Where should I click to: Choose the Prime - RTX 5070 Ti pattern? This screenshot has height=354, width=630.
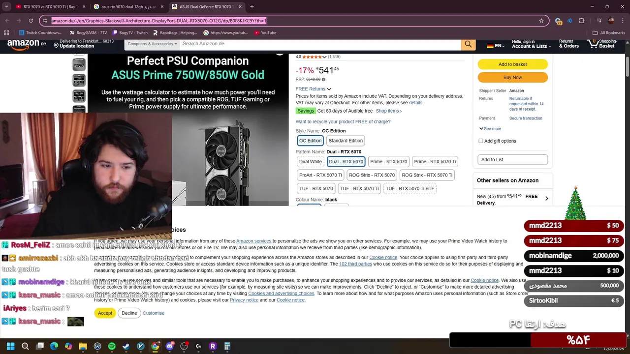(435, 162)
